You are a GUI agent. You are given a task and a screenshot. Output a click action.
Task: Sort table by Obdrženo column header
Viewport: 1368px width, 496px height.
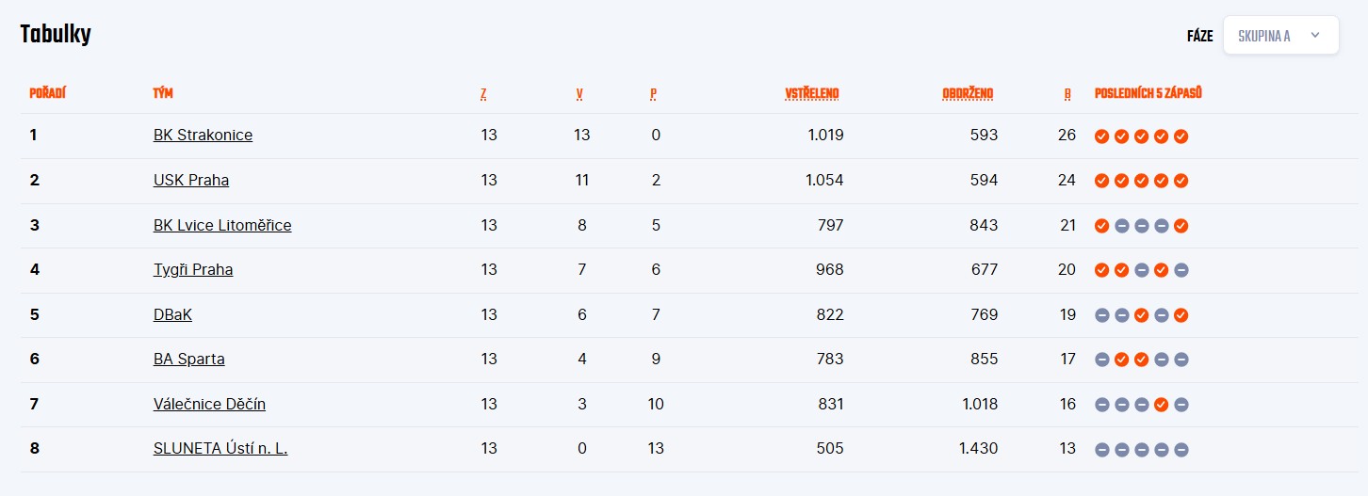coord(968,93)
